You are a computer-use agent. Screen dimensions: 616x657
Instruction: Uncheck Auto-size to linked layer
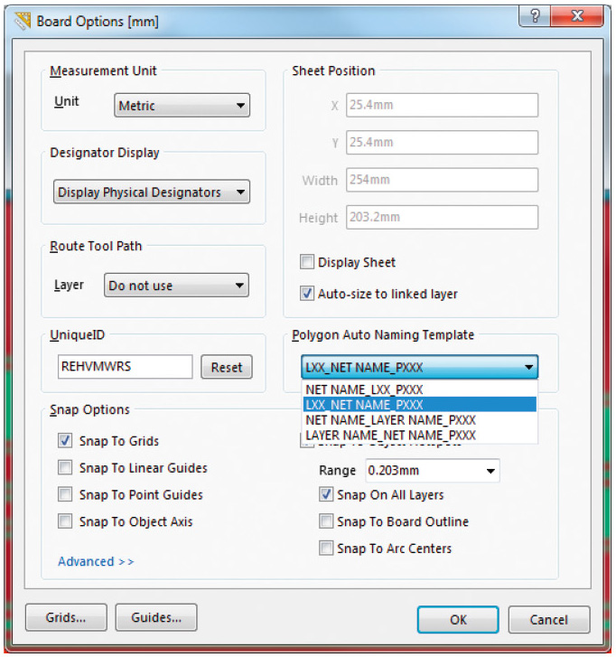coord(307,294)
